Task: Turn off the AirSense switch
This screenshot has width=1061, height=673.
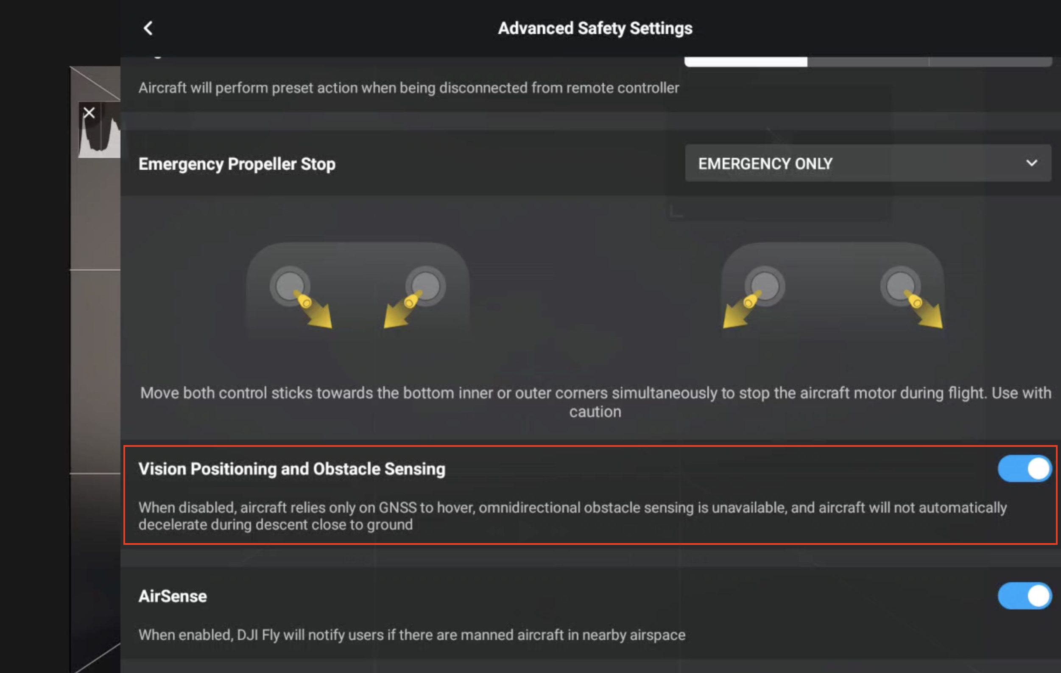Action: (x=1025, y=596)
